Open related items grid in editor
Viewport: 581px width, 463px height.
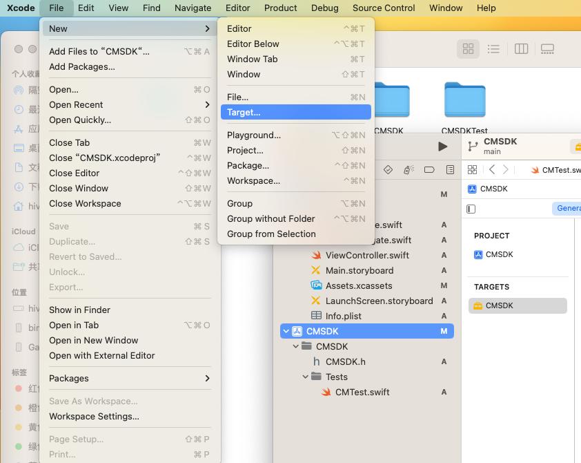pyautogui.click(x=472, y=170)
